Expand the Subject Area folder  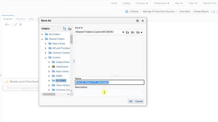pyautogui.click(x=49, y=62)
